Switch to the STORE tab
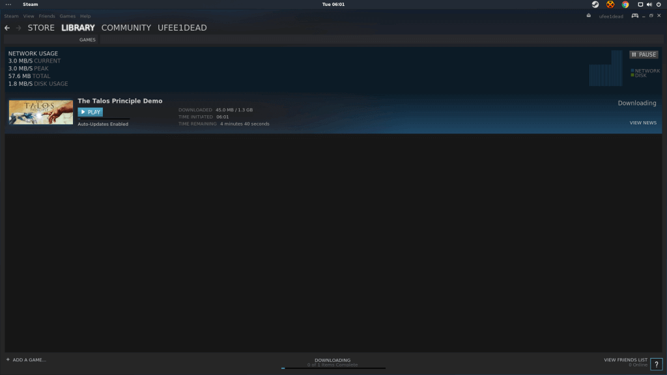667x375 pixels. coord(41,27)
